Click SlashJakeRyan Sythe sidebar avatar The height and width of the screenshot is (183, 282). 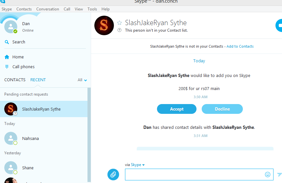click(11, 109)
